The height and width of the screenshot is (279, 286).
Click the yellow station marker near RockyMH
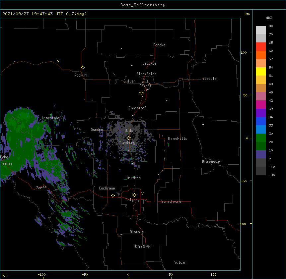coord(83,67)
